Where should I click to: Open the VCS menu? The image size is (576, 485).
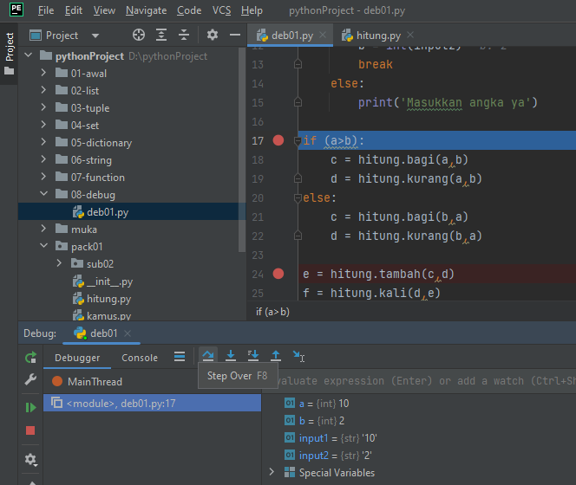221,10
